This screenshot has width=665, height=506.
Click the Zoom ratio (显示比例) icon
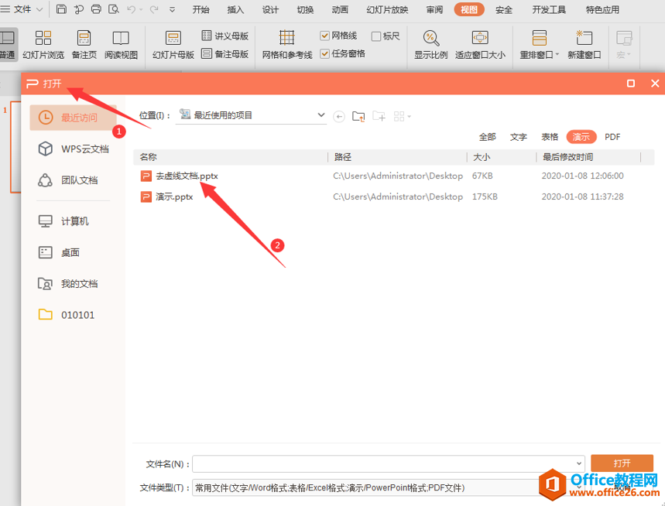point(431,38)
